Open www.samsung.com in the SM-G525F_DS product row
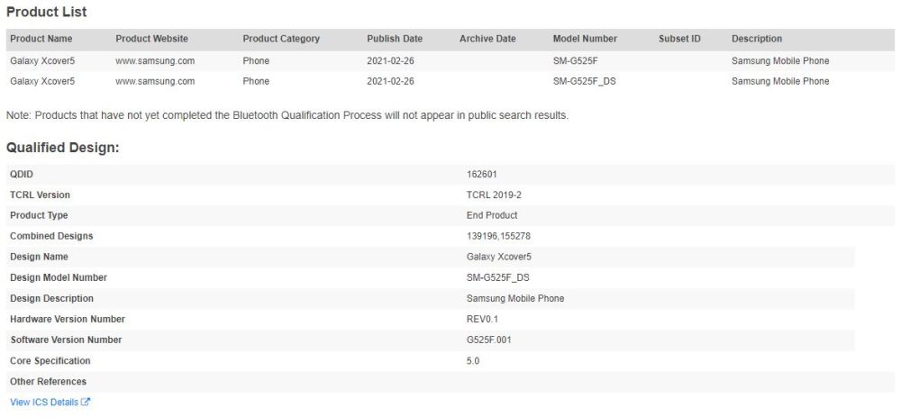 (155, 81)
